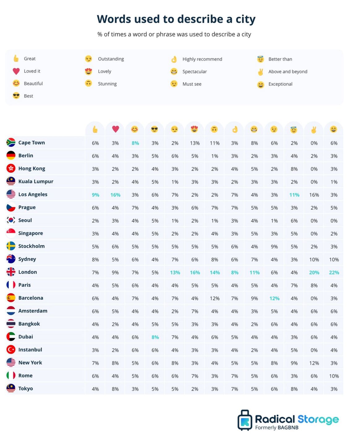Click the Union Jack flag beside London

click(11, 272)
